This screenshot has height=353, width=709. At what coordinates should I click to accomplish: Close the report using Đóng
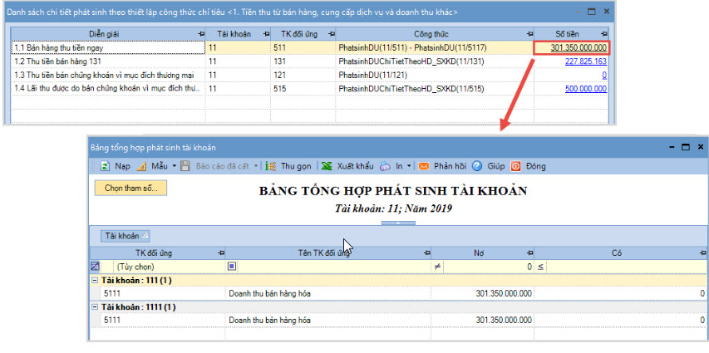(x=528, y=166)
